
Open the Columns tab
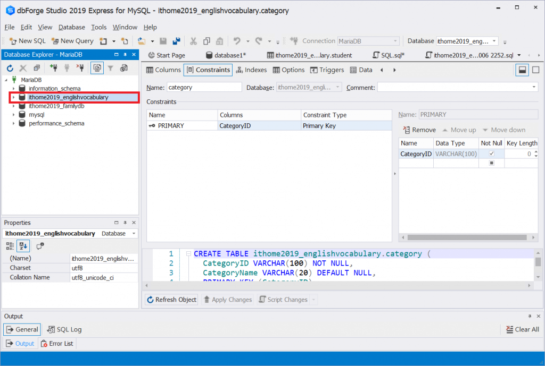[164, 70]
